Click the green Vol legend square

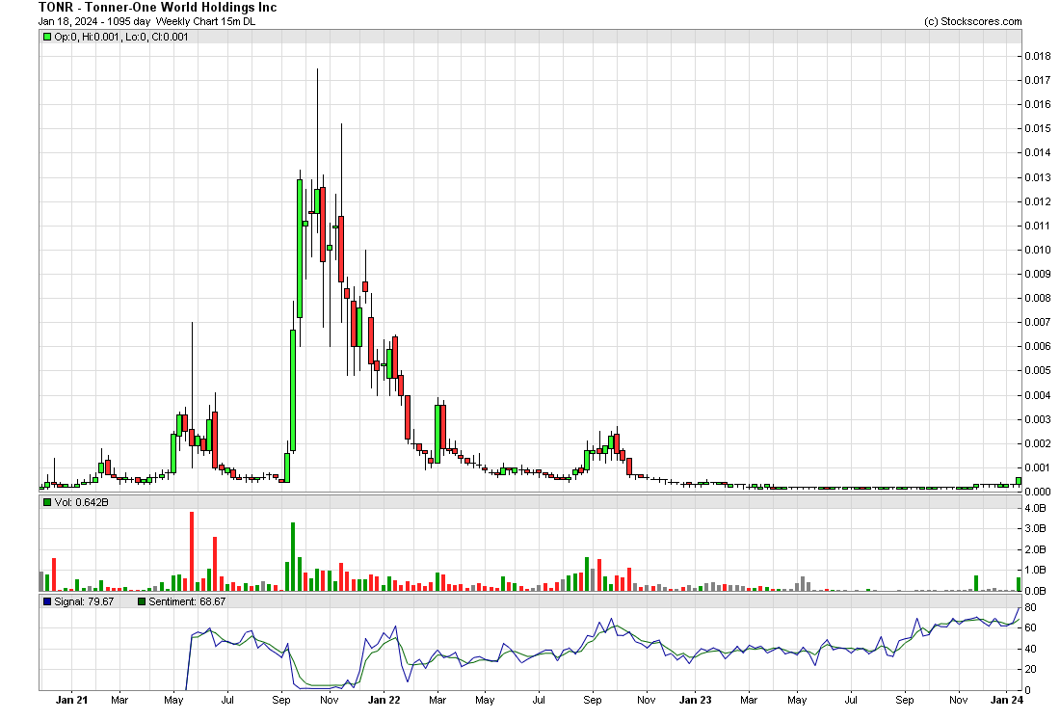(x=47, y=502)
